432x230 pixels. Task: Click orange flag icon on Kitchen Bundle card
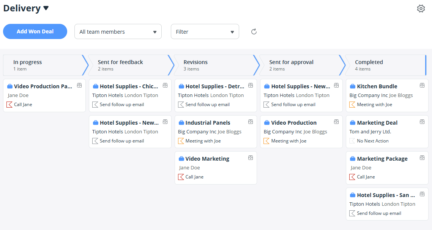tap(352, 105)
